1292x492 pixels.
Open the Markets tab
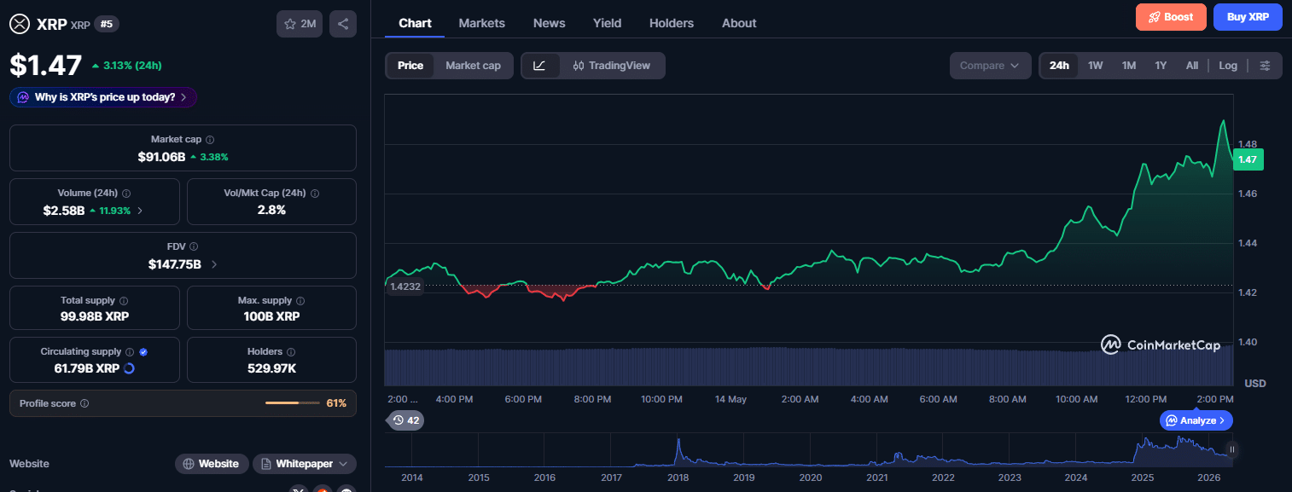482,23
